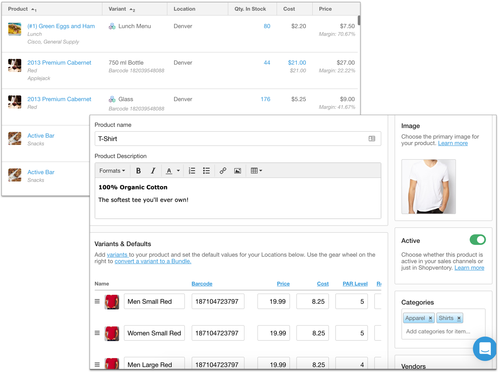
Task: Click the insert image icon
Action: [238, 171]
